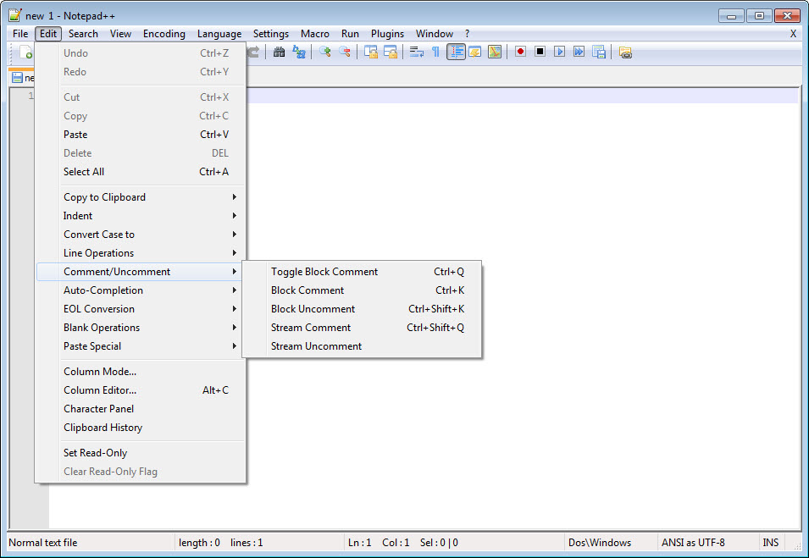Open the Character Panel entry
Screen dimensions: 809x558
(x=139, y=409)
